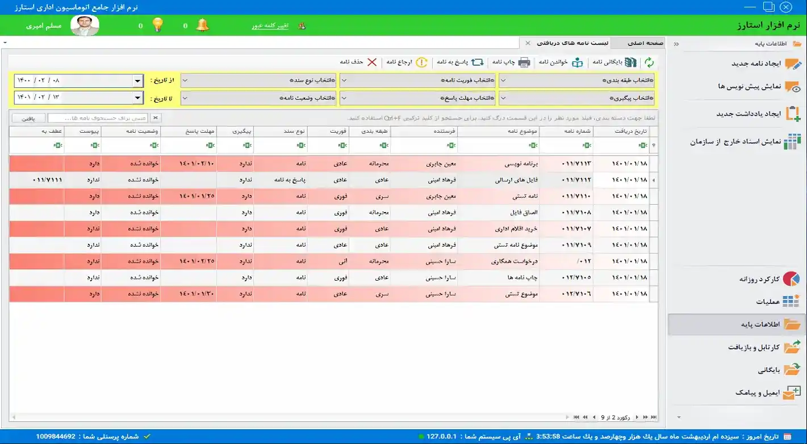Viewport: 807px width, 444px height.
Task: Open ایجاد نامه جدید from the sidebar
Action: click(x=756, y=64)
